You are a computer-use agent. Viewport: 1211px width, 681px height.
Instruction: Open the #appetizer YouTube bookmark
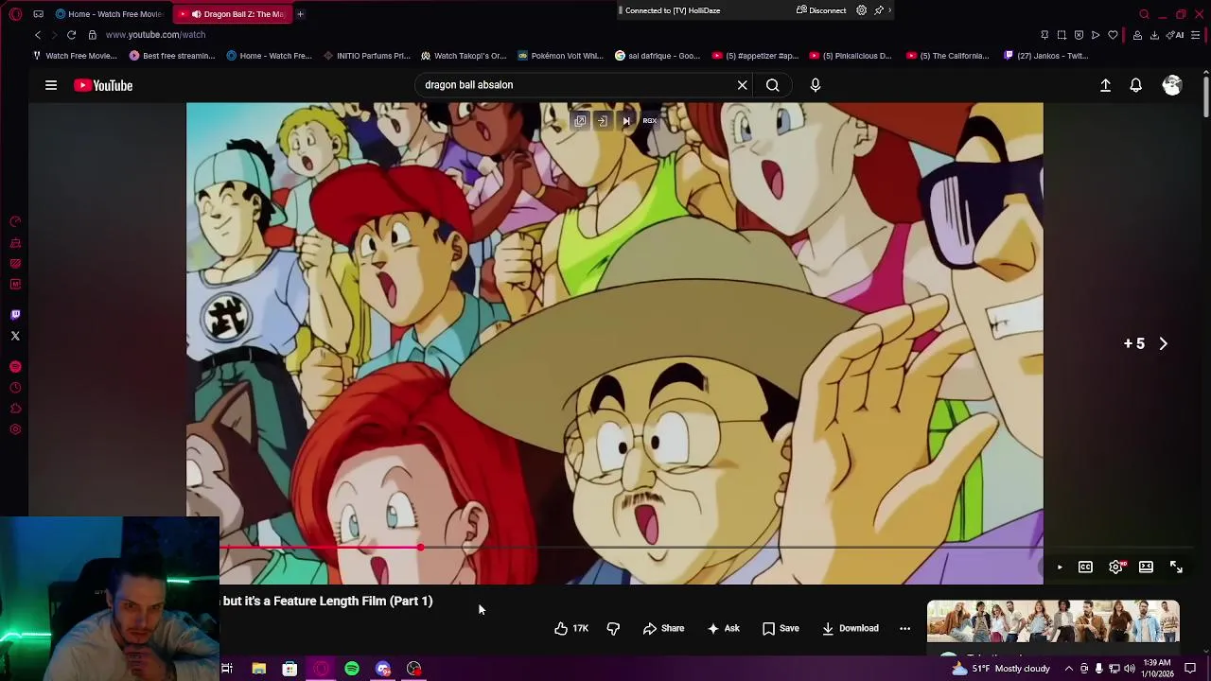(x=755, y=56)
